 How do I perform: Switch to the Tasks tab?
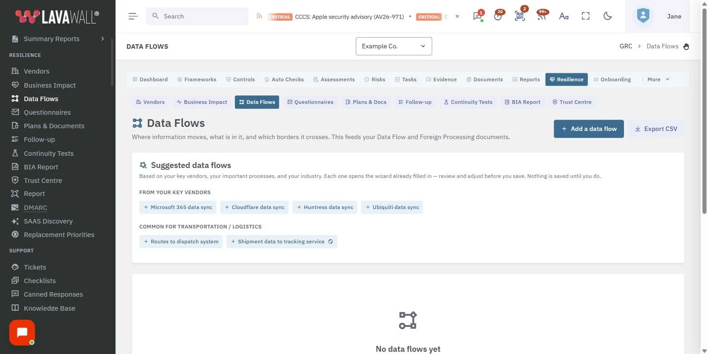click(405, 79)
